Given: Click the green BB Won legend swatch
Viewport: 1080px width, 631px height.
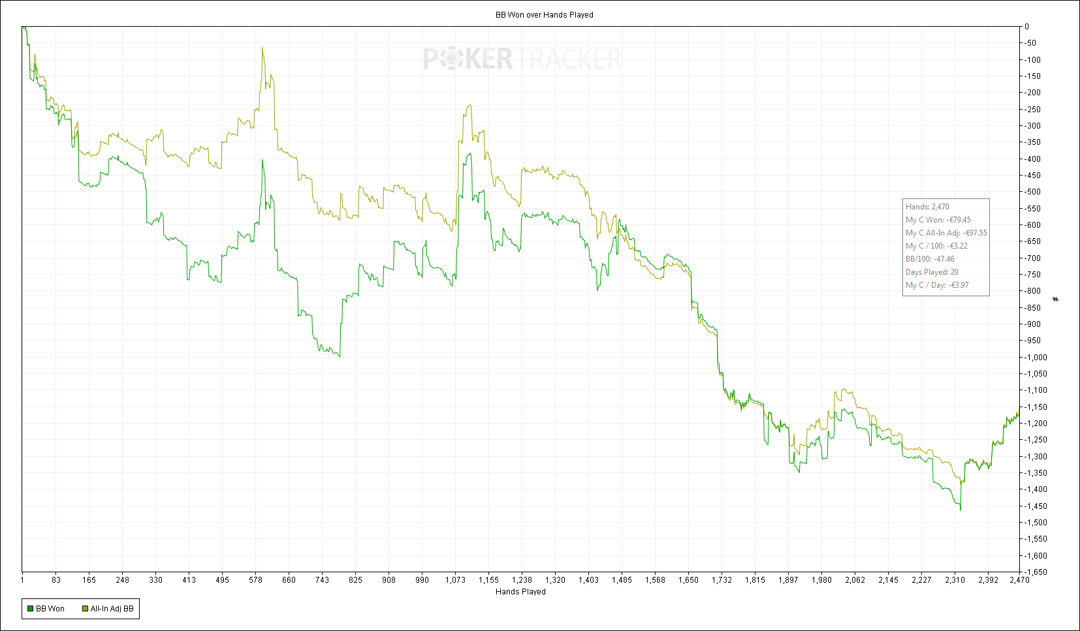Looking at the screenshot, I should tap(30, 609).
